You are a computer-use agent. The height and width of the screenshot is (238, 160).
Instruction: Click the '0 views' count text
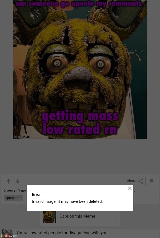pos(9,190)
